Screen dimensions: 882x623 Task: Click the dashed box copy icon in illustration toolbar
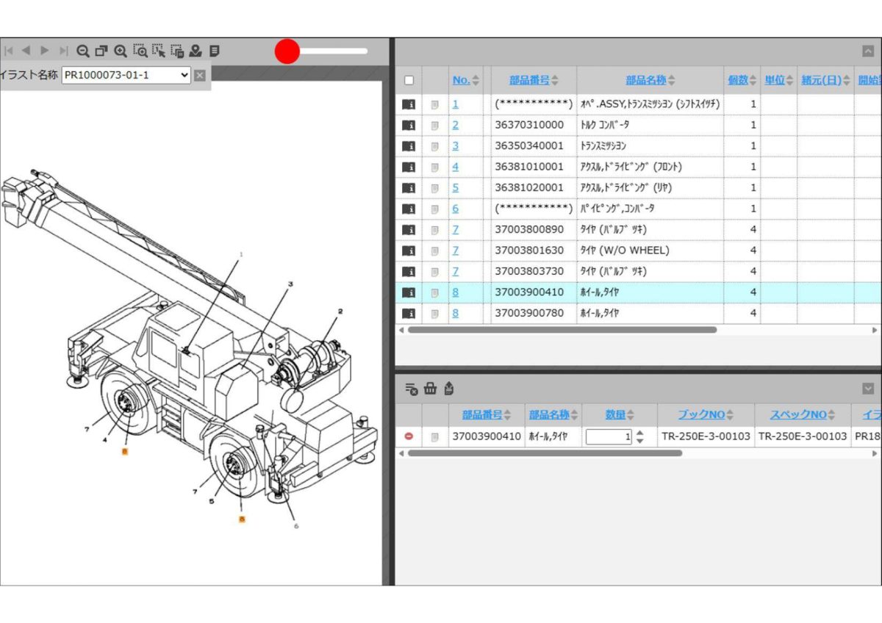click(176, 51)
